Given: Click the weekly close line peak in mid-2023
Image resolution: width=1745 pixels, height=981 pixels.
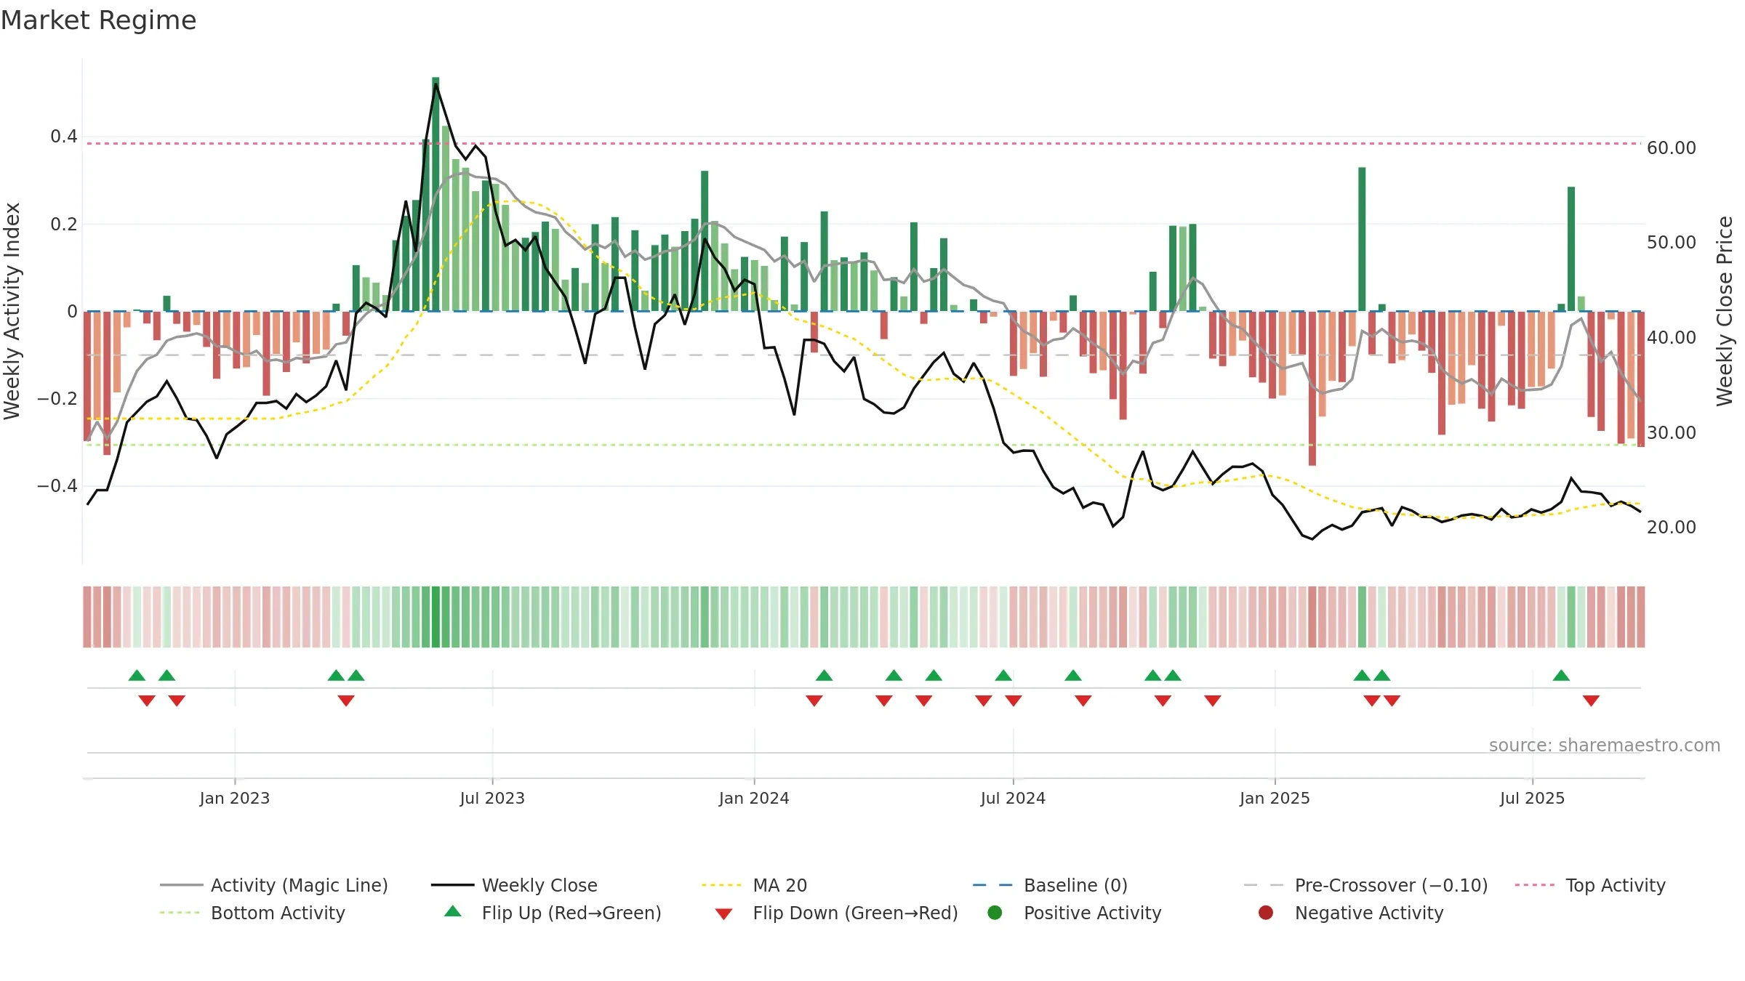Looking at the screenshot, I should [x=436, y=84].
